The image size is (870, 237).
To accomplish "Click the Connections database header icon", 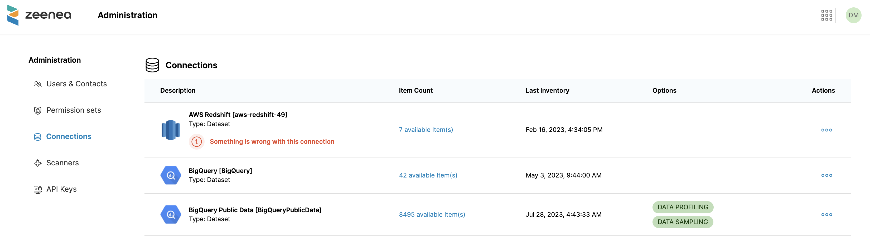I will click(152, 65).
